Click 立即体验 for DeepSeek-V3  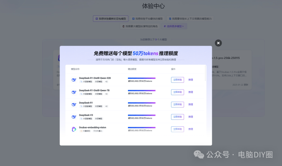pyautogui.click(x=177, y=117)
